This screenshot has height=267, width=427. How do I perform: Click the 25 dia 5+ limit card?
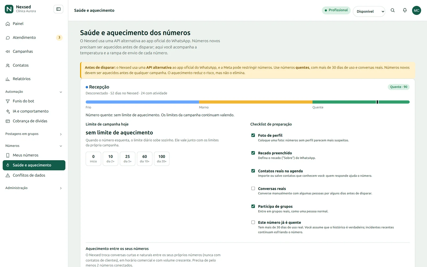[128, 159]
